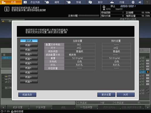The width and height of the screenshot is (151, 113).
Task: Open the 机器 (Machine) tab
Action: tap(11, 2)
